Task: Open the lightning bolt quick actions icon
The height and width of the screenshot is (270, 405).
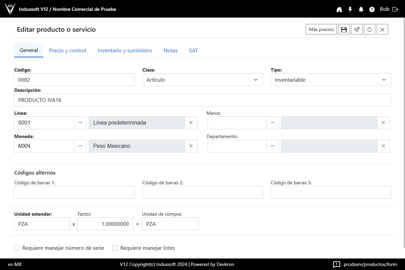Action: click(350, 9)
